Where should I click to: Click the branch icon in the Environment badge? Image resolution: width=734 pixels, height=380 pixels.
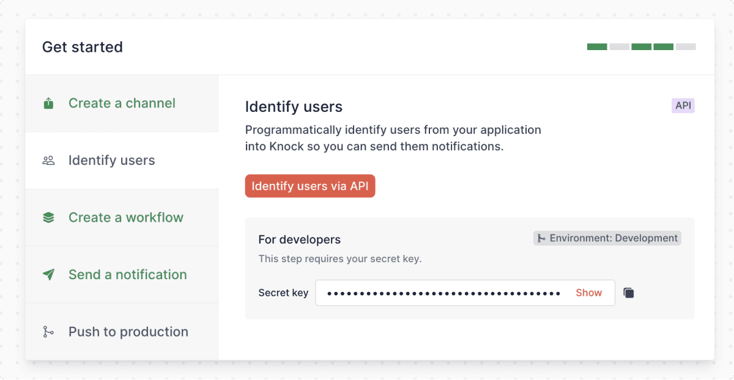click(543, 238)
